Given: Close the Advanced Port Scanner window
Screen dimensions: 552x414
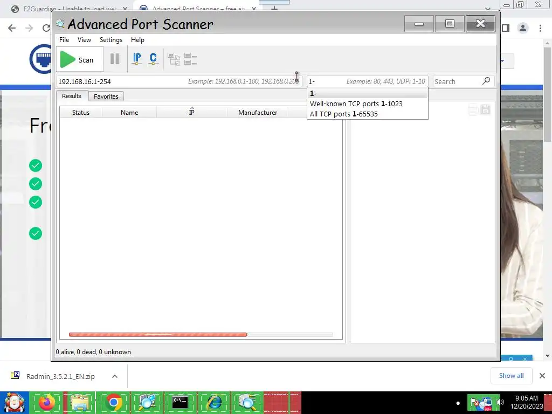Looking at the screenshot, I should [x=480, y=24].
